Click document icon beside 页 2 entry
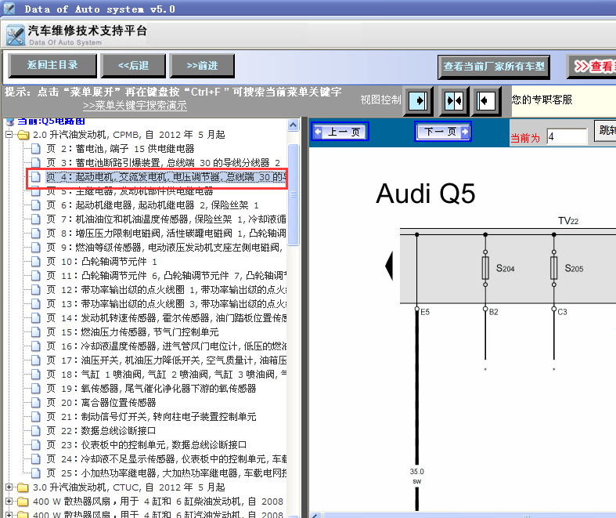 point(36,149)
